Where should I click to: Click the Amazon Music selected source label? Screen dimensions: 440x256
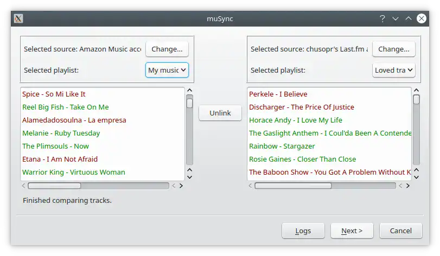pyautogui.click(x=82, y=49)
